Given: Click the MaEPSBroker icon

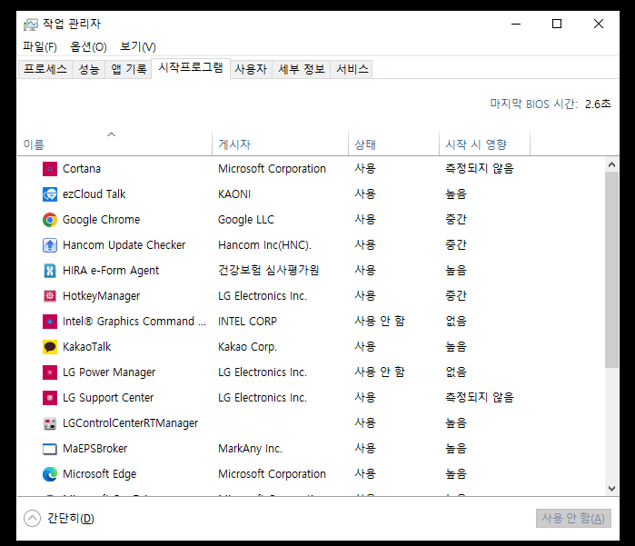Looking at the screenshot, I should point(50,449).
